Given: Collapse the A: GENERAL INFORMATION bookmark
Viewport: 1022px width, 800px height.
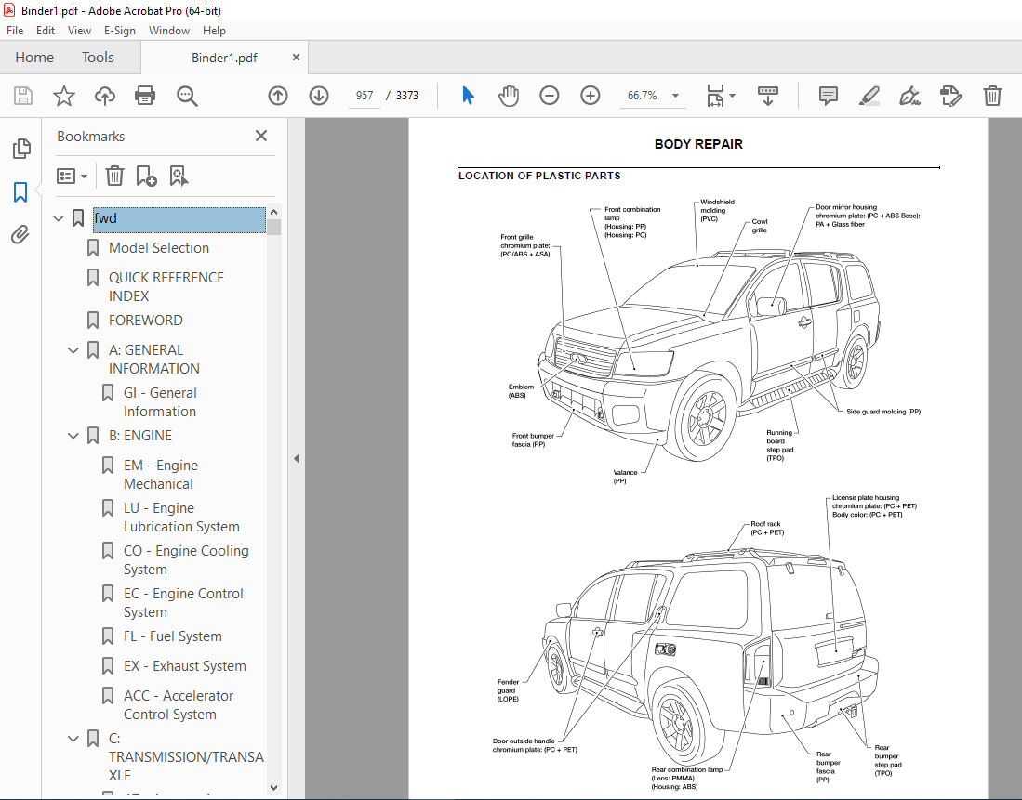Looking at the screenshot, I should tap(73, 350).
